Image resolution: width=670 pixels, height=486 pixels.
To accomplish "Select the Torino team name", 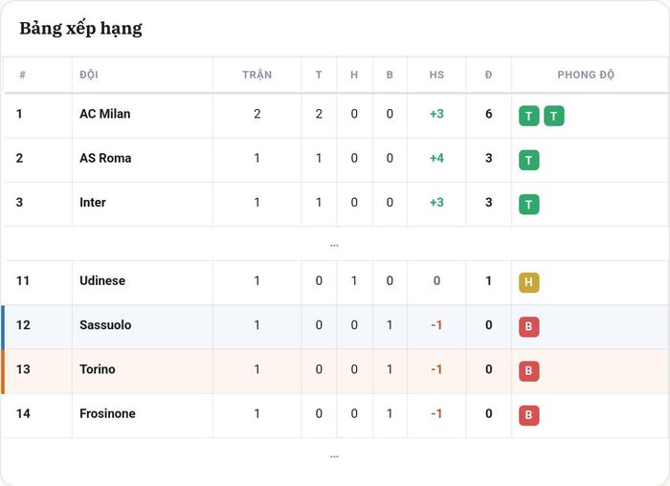I will [97, 369].
